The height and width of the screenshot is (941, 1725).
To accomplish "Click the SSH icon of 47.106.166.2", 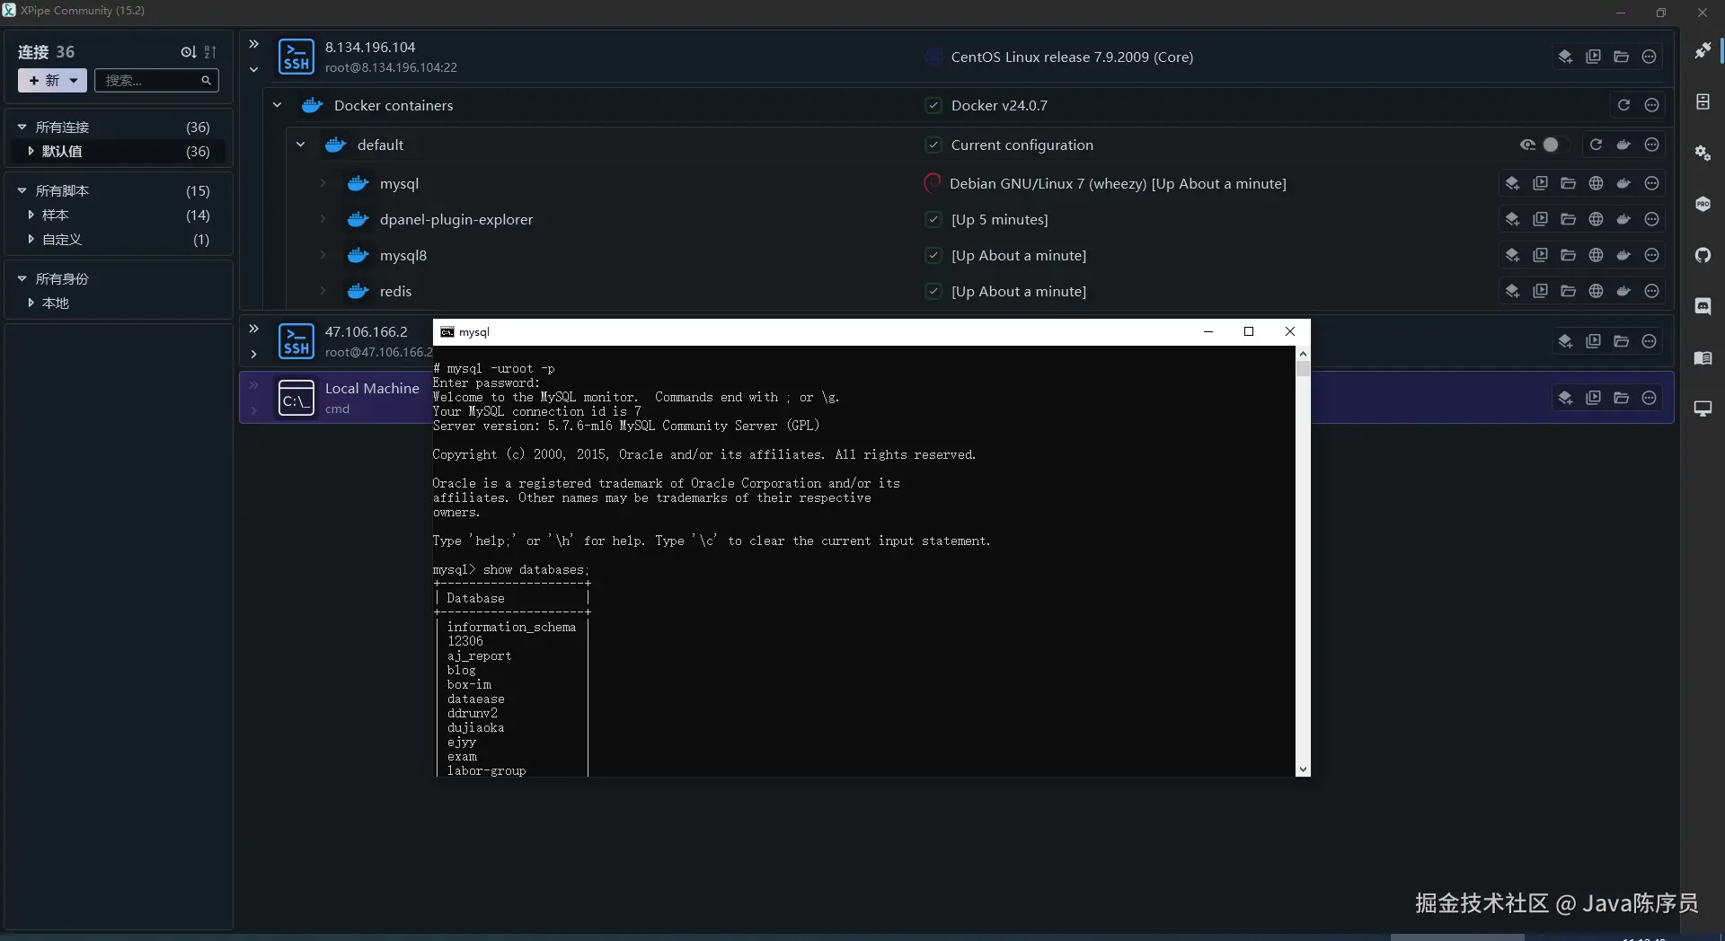I will pos(296,341).
